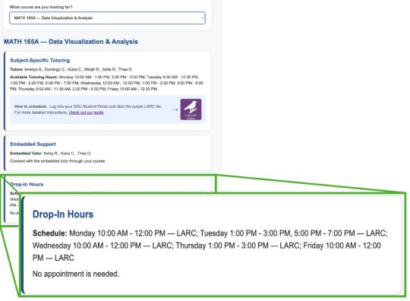Image resolution: width=410 pixels, height=301 pixels.
Task: Click "Connect with the embedded tutor" text
Action: (58, 161)
